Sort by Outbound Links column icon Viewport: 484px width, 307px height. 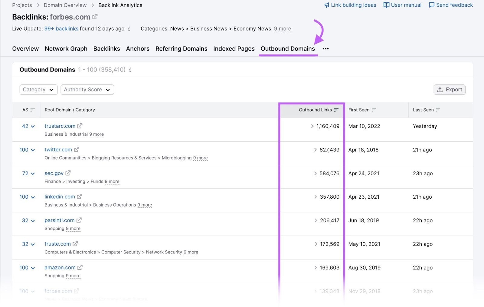tap(336, 110)
